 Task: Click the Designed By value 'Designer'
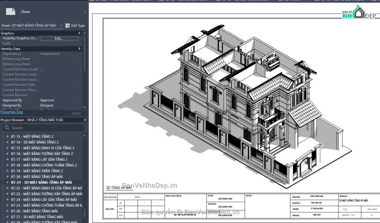coord(47,105)
